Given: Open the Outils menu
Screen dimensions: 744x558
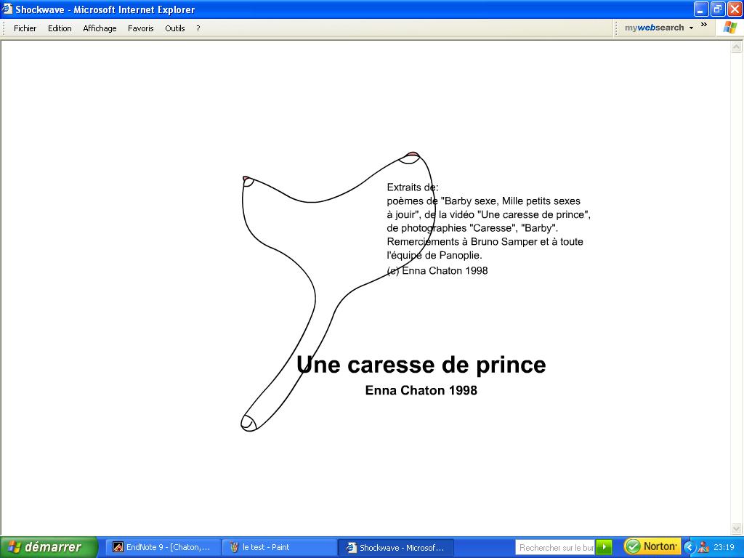Looking at the screenshot, I should pos(174,28).
